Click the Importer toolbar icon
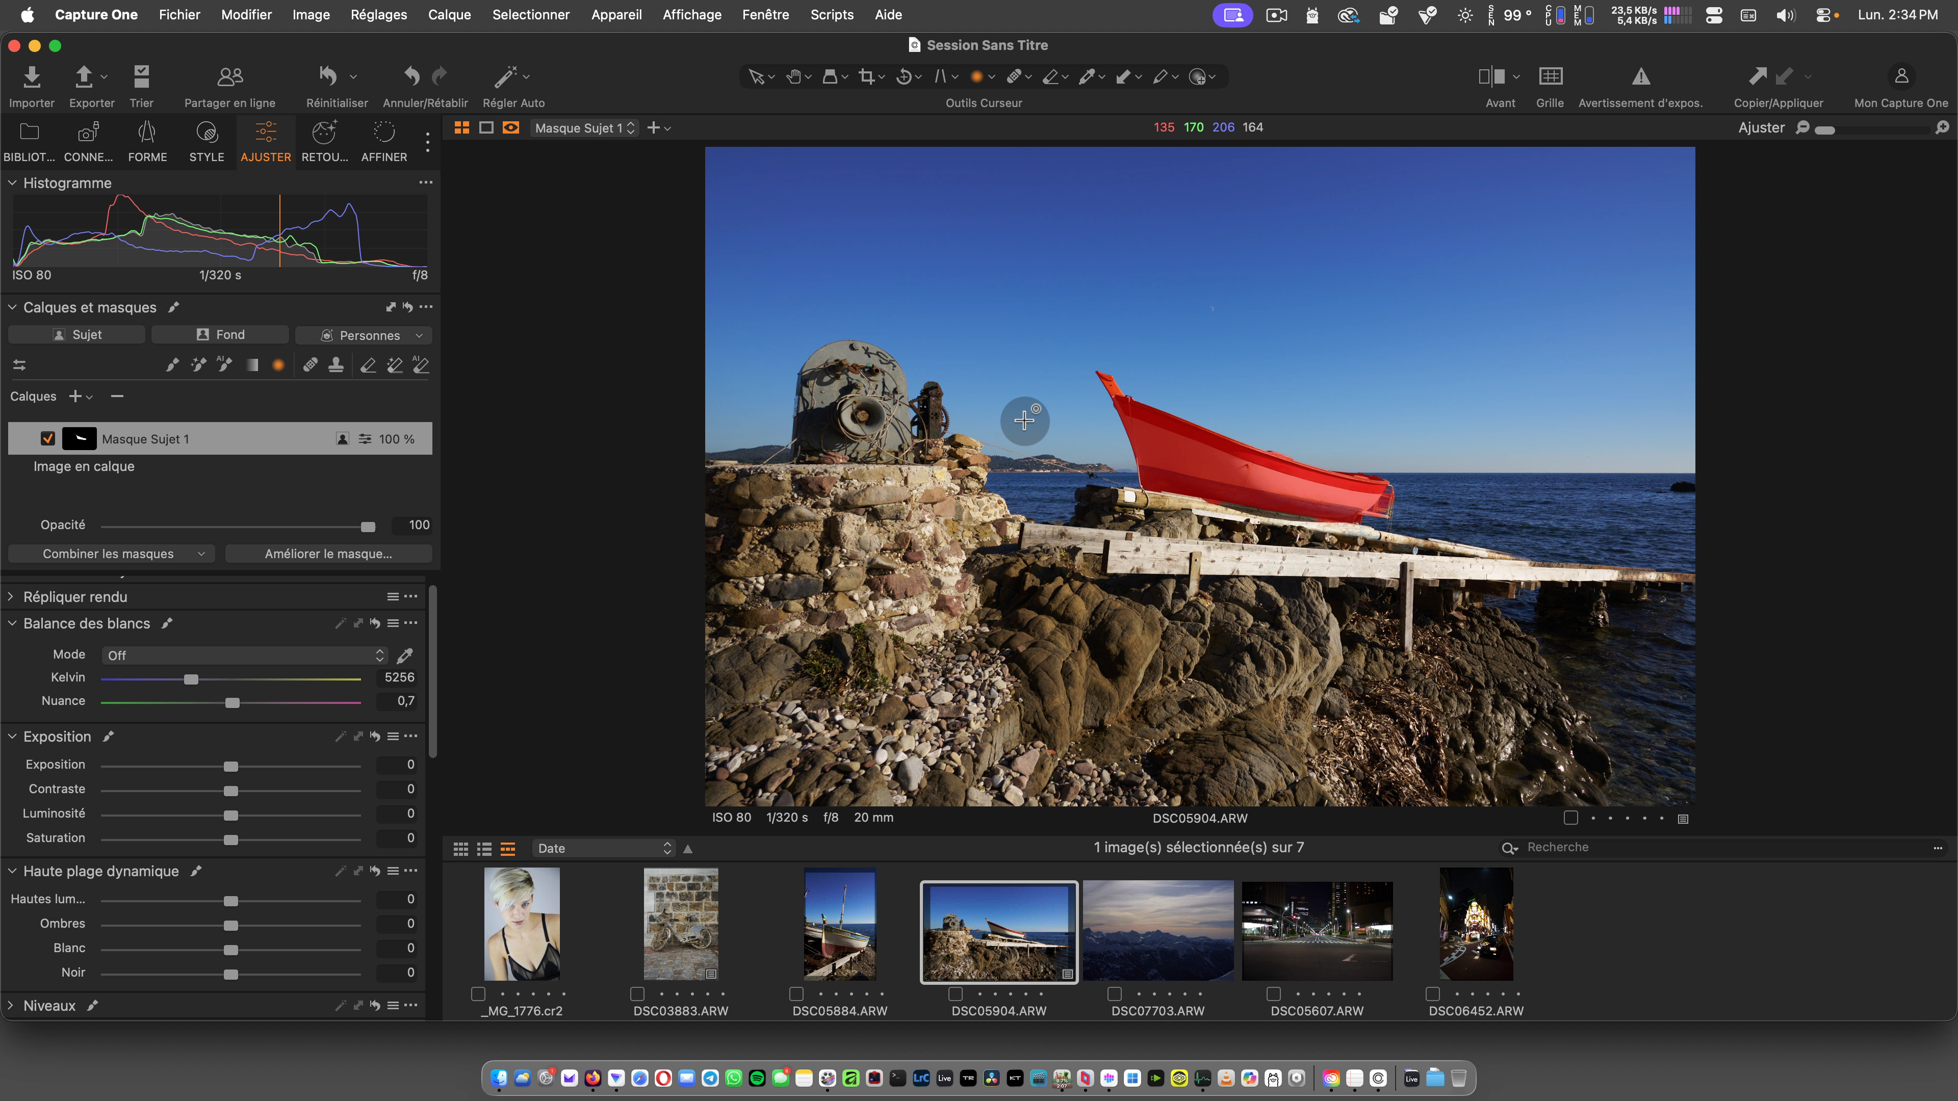Screen dimensions: 1958x1101 (x=31, y=77)
